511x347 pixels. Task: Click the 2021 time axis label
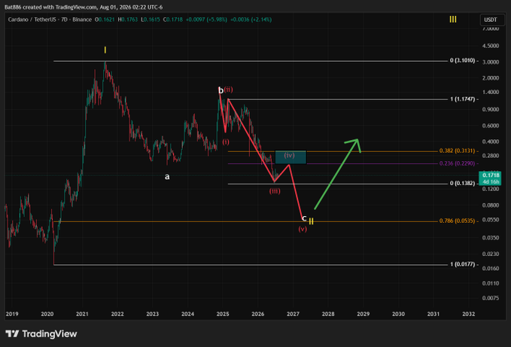coord(82,314)
